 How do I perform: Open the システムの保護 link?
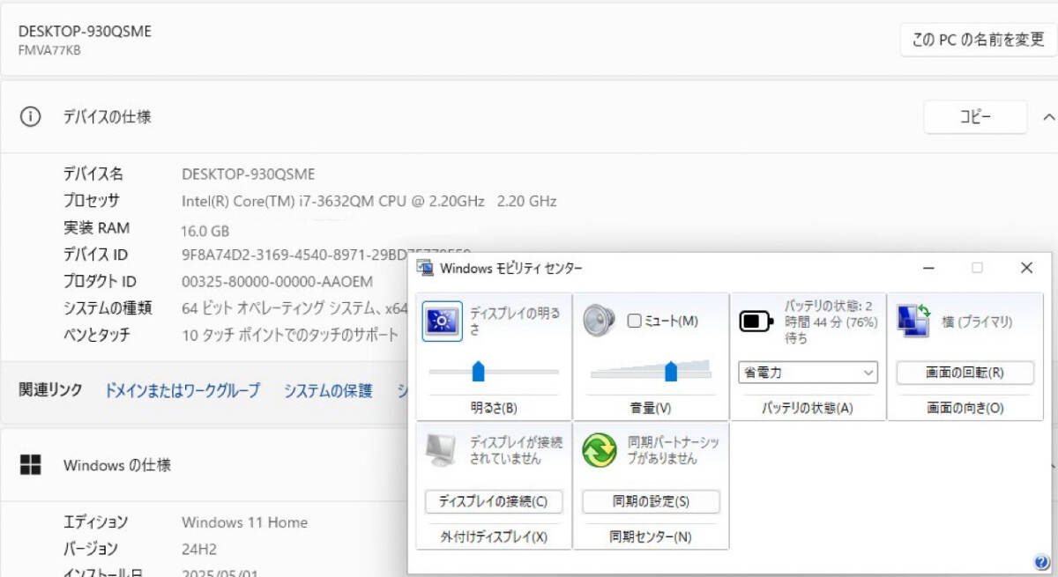328,390
